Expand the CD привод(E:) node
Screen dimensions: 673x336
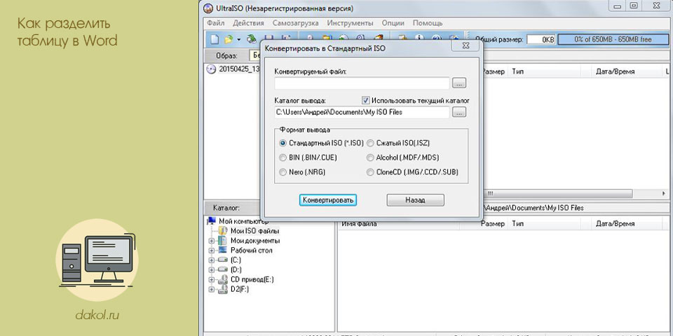click(211, 280)
